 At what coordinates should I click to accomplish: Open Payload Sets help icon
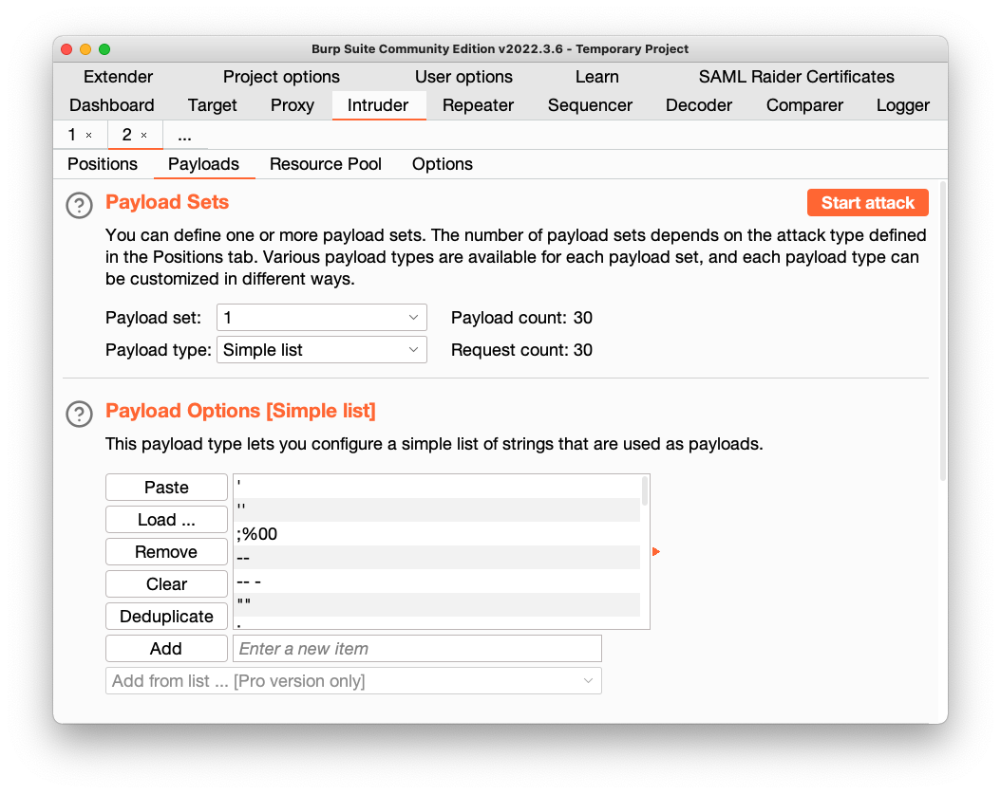(x=79, y=205)
